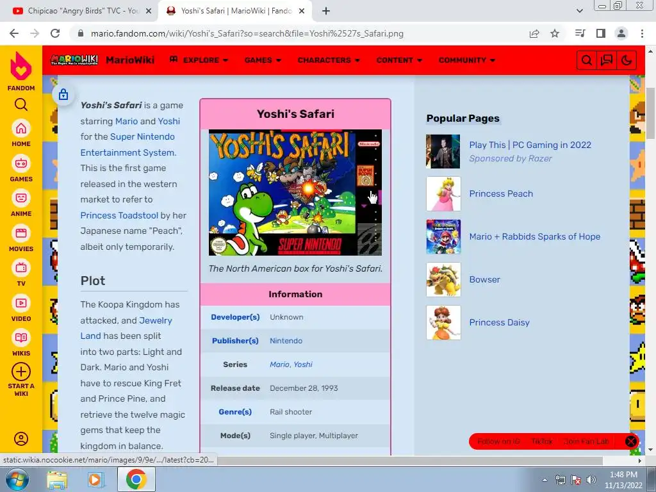This screenshot has width=656, height=492.
Task: Follow the Super Nintendo Entertainment System link
Action: (x=128, y=144)
